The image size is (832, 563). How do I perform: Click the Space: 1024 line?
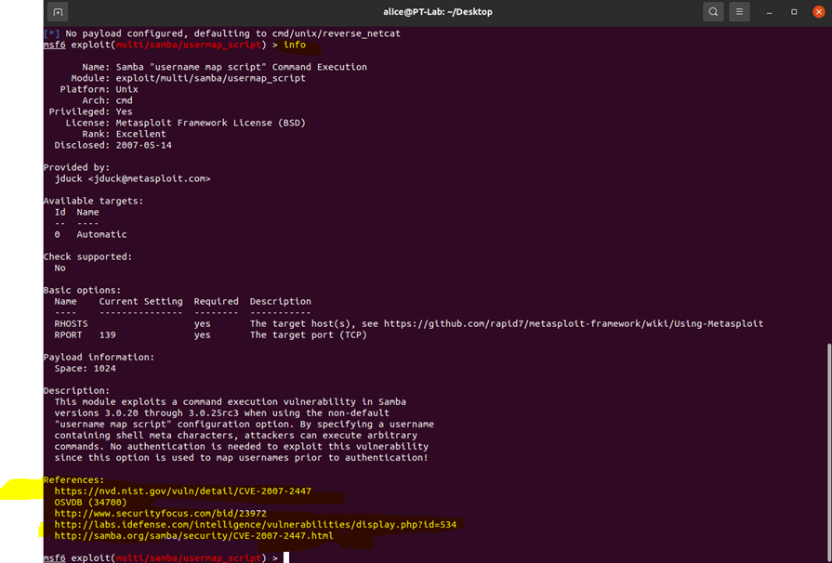click(x=85, y=368)
